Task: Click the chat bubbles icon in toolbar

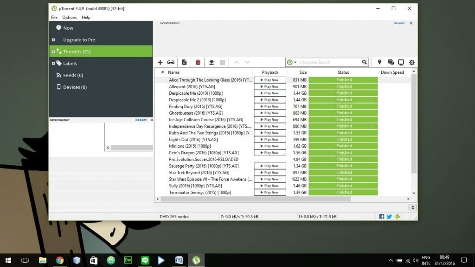Action: [391, 62]
